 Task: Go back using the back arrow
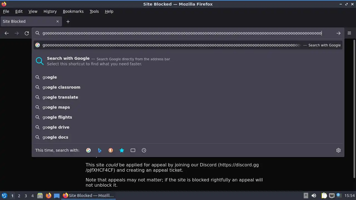click(x=7, y=33)
